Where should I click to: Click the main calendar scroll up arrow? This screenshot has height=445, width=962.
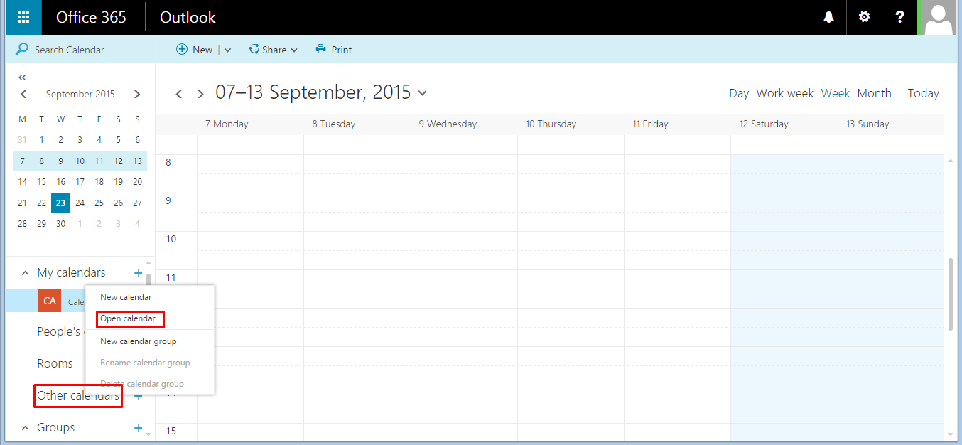(951, 161)
